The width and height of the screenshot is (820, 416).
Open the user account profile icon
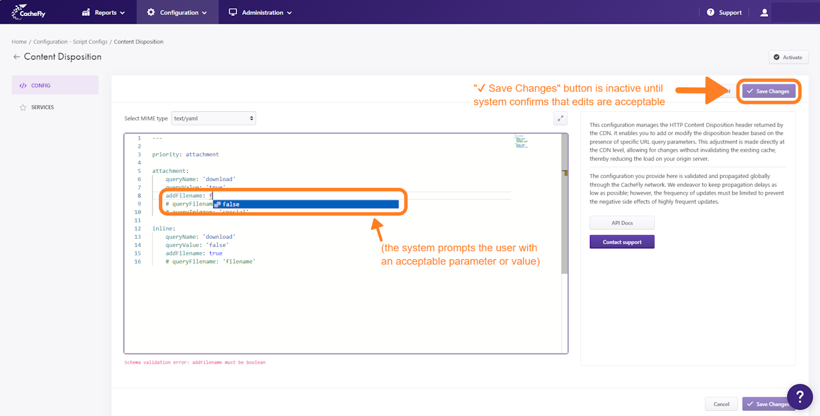coord(764,12)
